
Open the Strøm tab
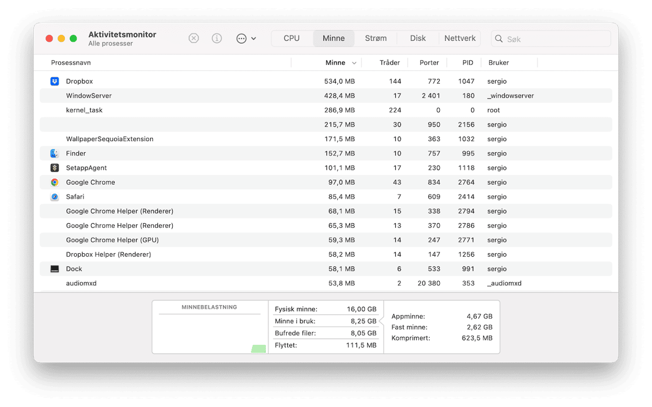[x=375, y=39]
